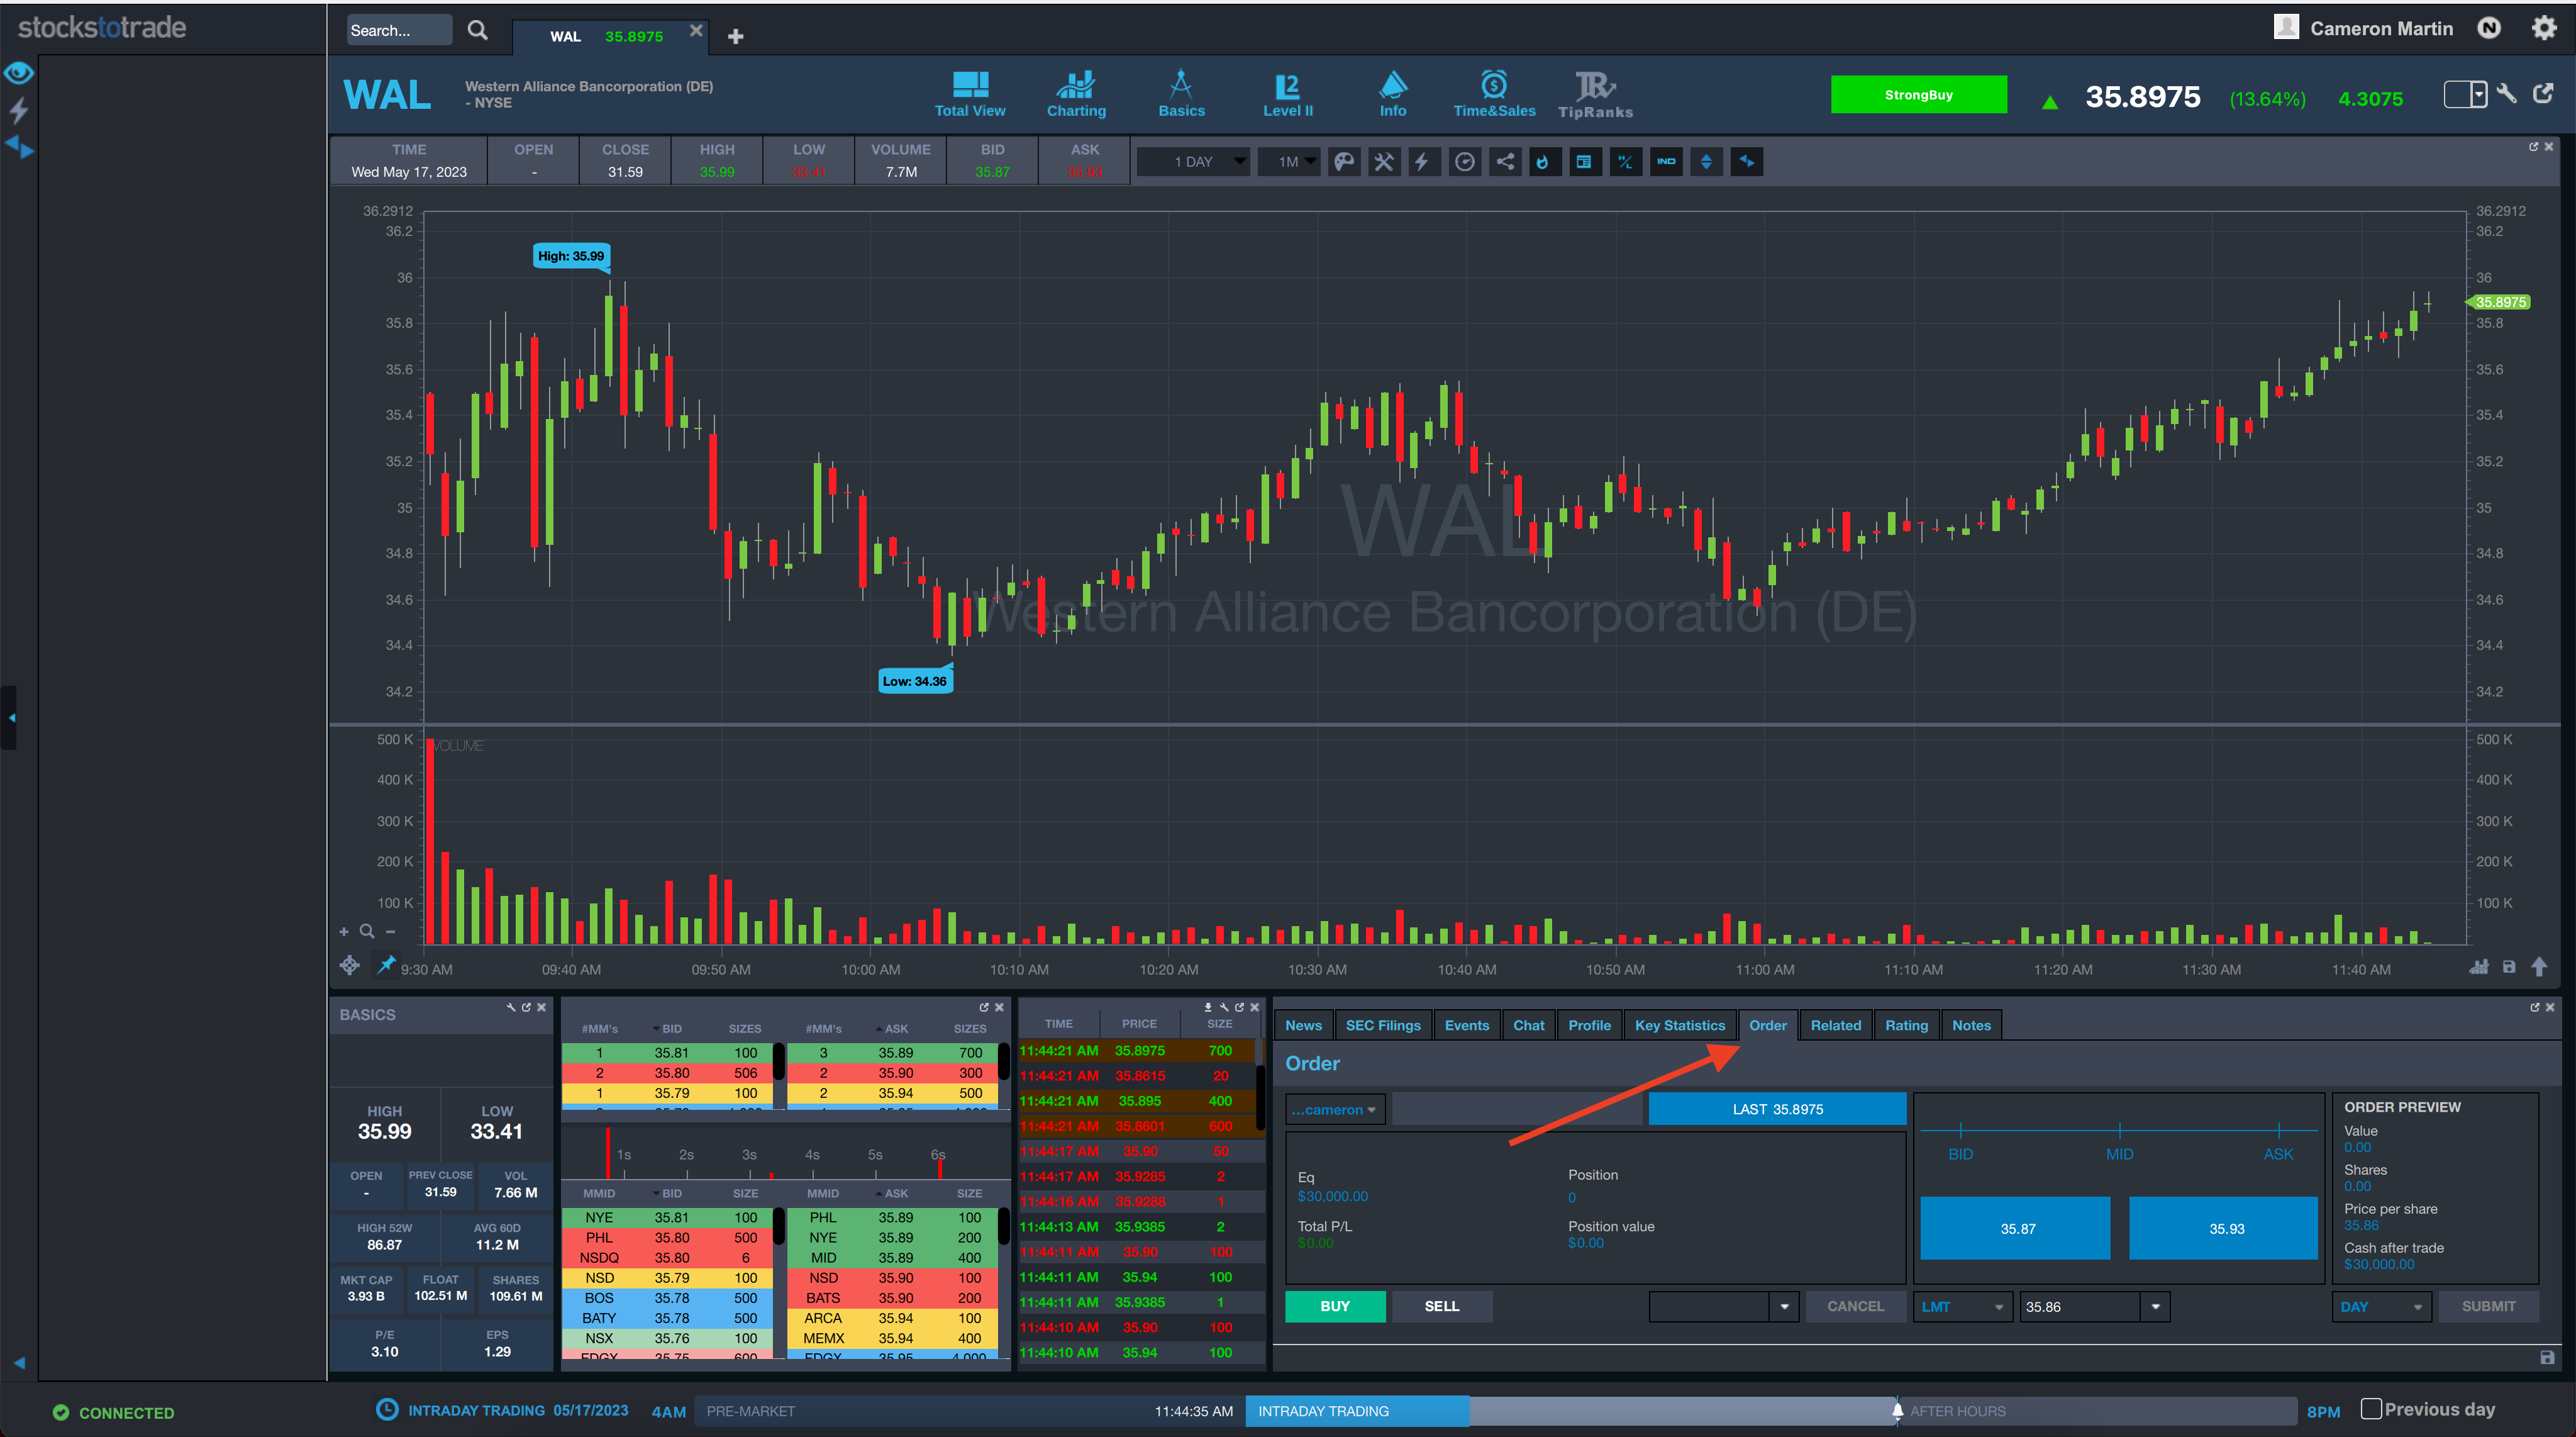Switch to the SEC Filings tab
The height and width of the screenshot is (1437, 2576).
click(x=1383, y=1026)
